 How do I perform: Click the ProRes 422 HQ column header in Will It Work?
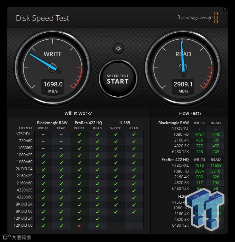click(88, 123)
